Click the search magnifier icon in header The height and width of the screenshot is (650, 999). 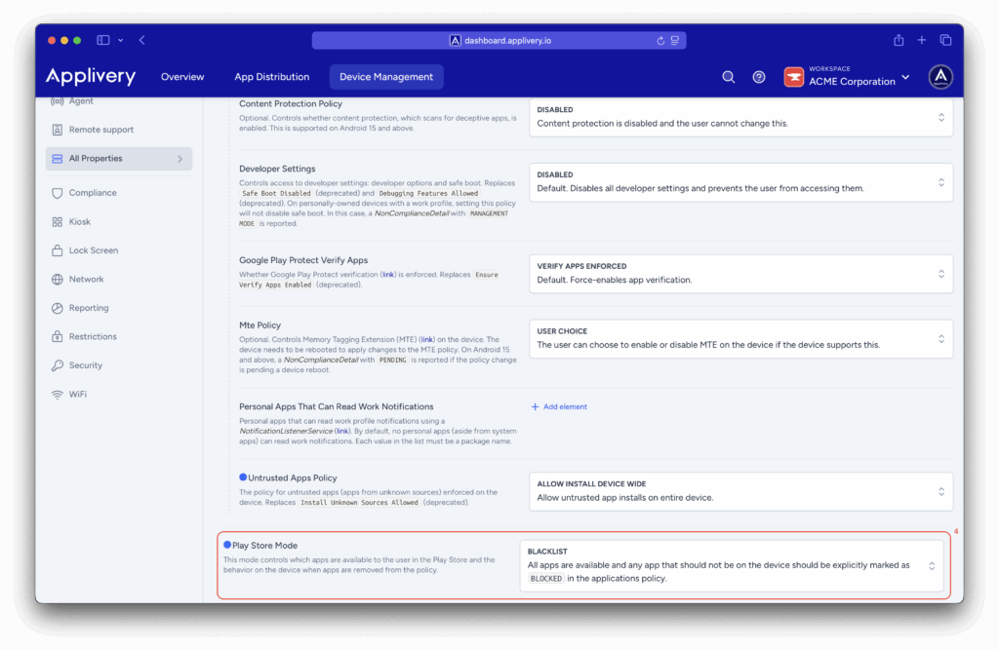click(x=728, y=77)
